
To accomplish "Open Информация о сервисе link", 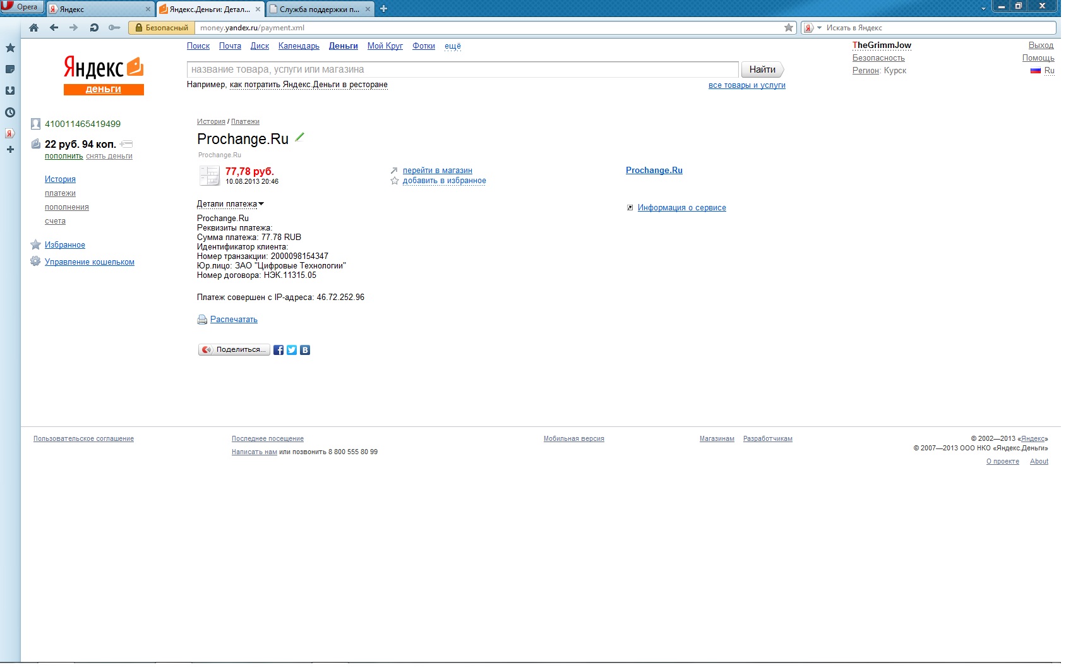I will (682, 208).
